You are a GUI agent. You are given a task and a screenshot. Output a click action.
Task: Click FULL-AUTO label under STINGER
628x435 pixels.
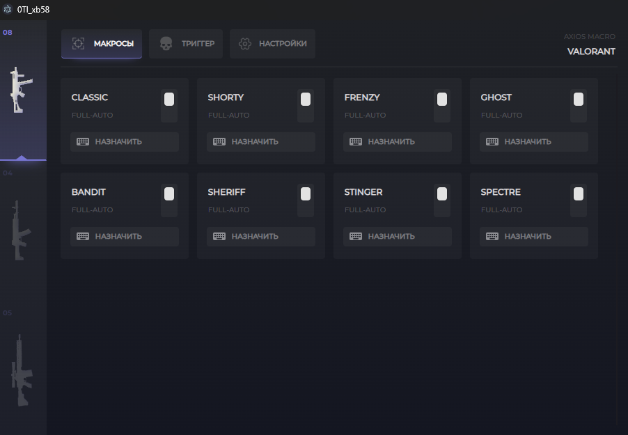coord(366,210)
